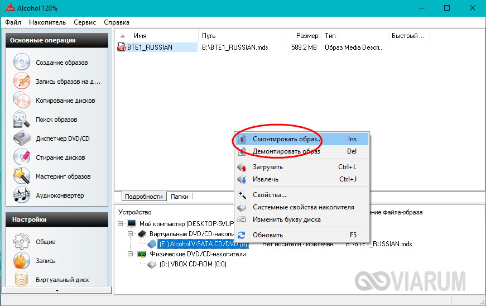The image size is (486, 306).
Task: Sort the list by Размер column header
Action: pyautogui.click(x=301, y=36)
